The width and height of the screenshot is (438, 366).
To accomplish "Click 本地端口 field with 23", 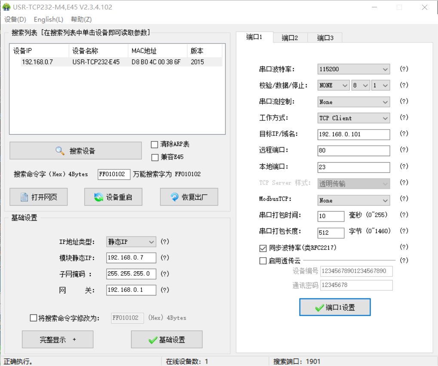I will click(354, 167).
